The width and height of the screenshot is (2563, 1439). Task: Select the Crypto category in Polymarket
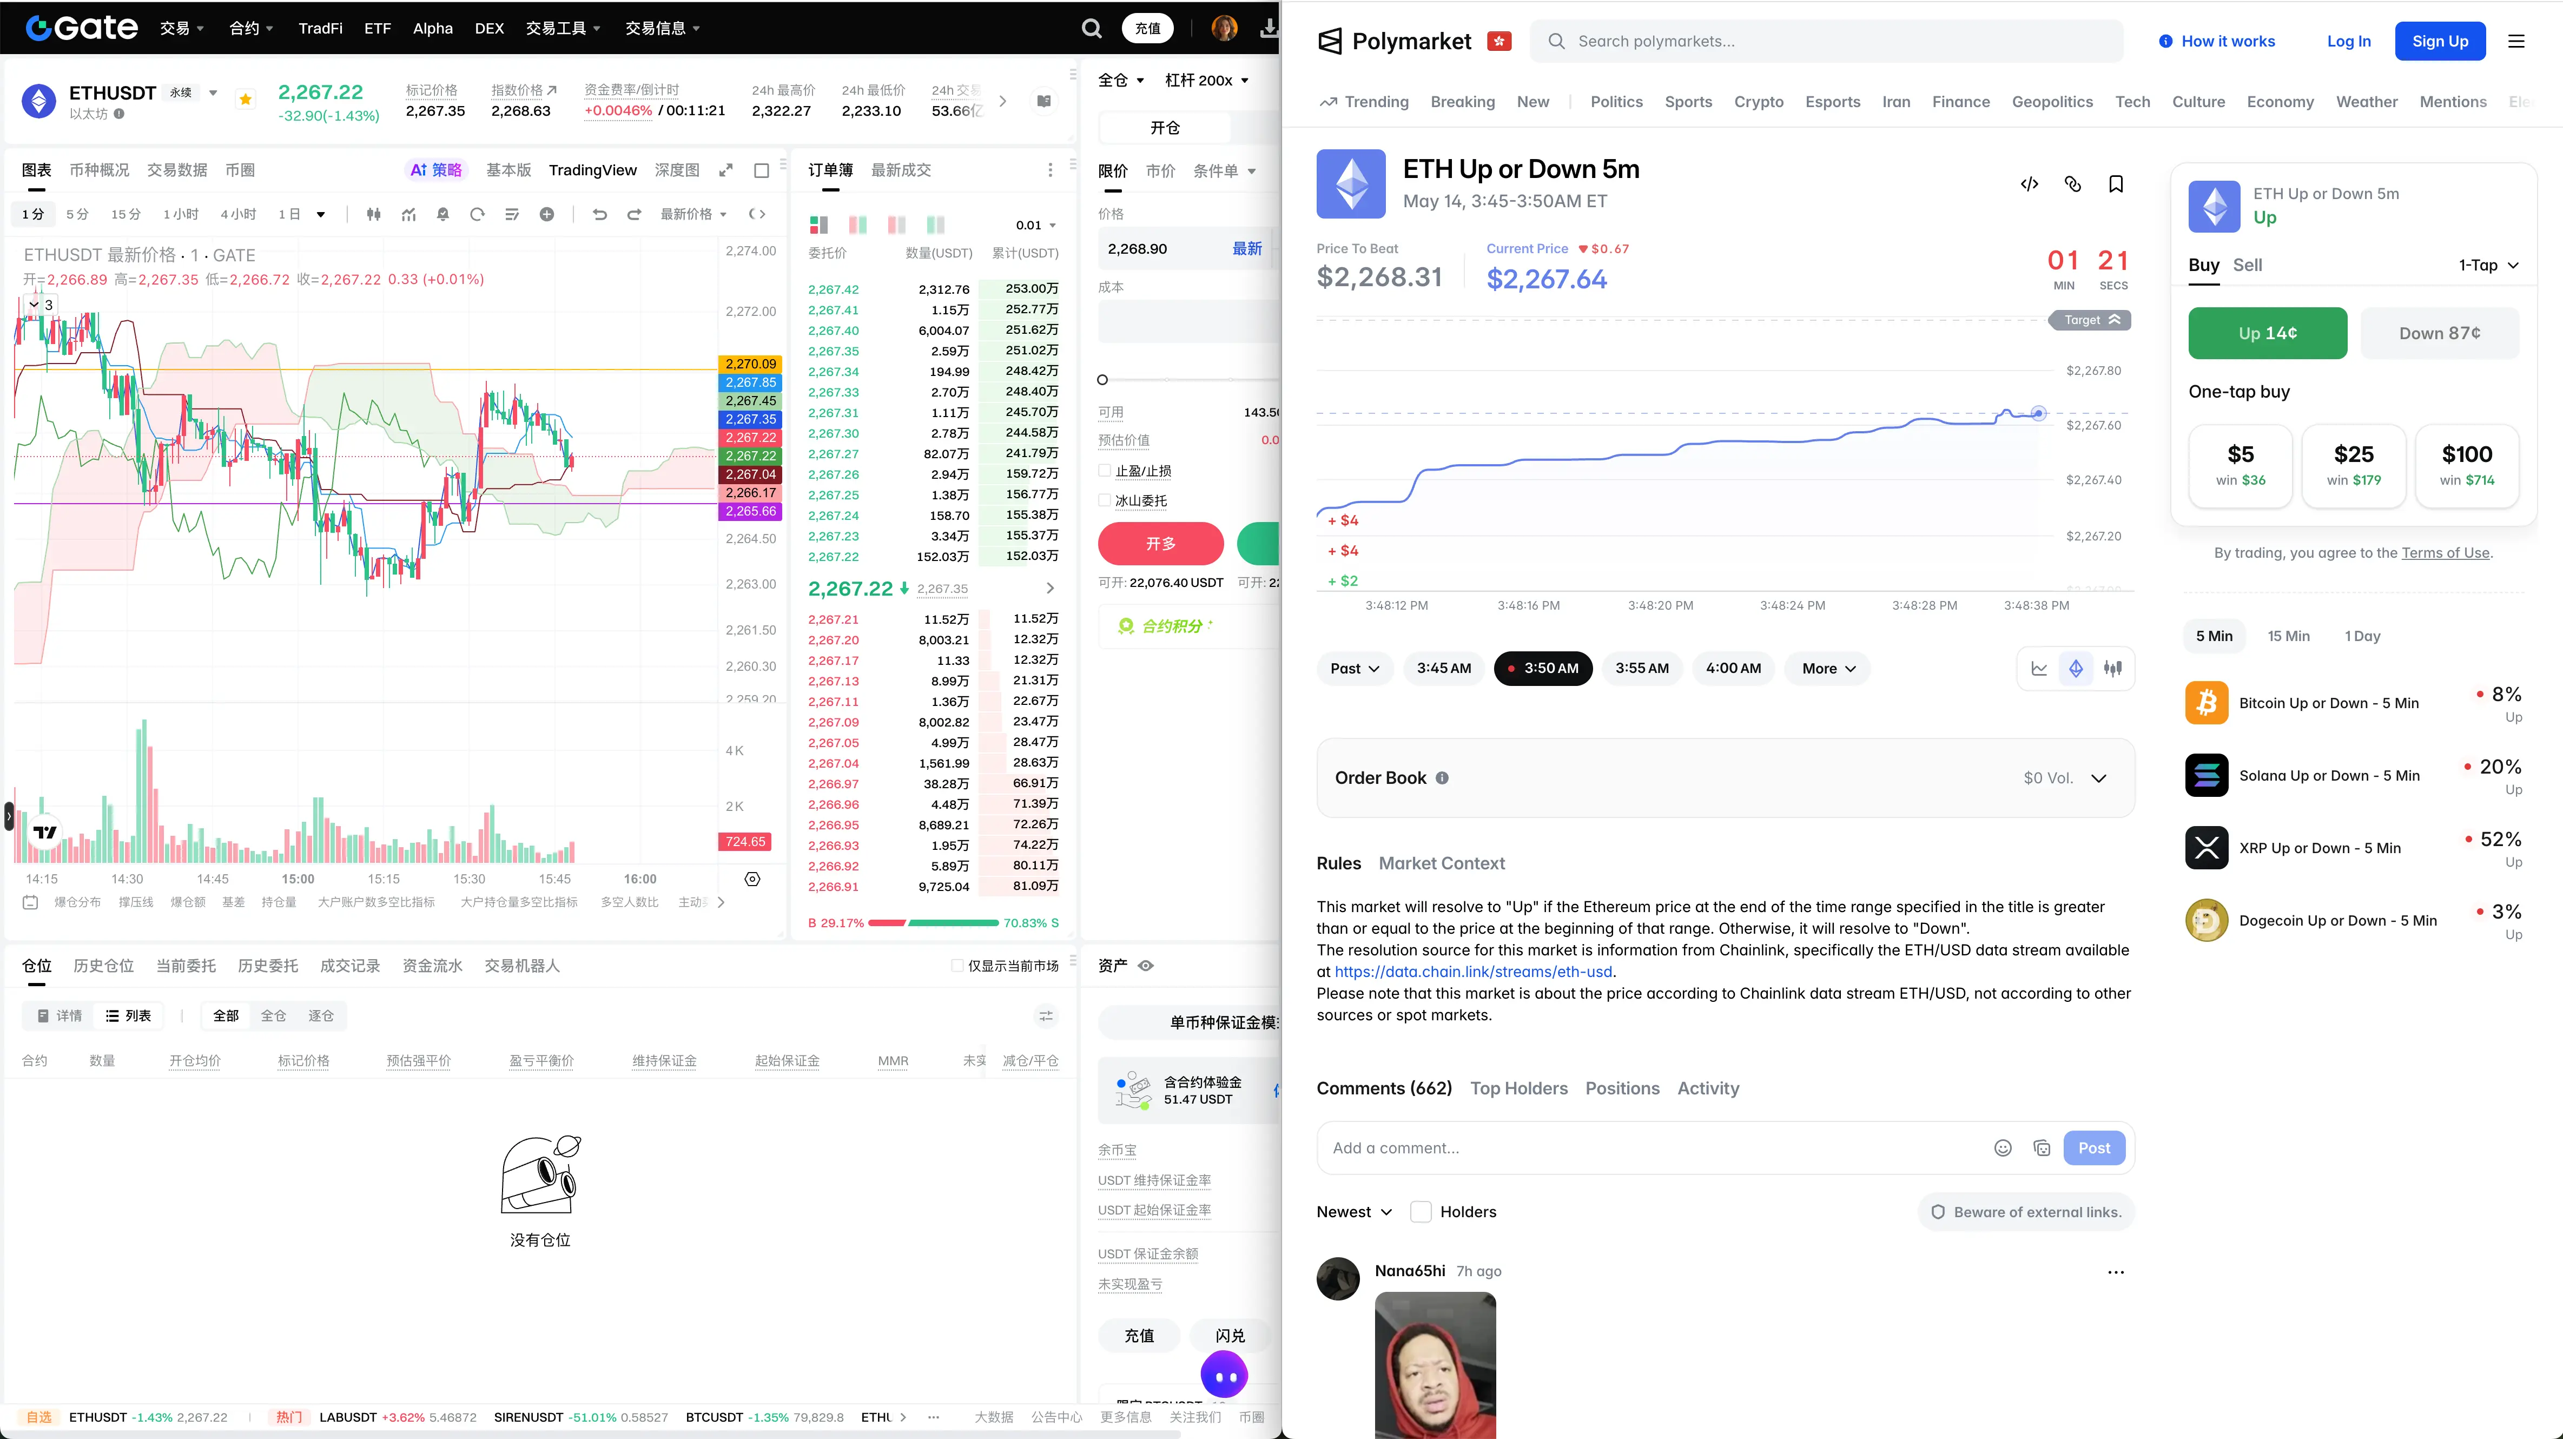1759,102
